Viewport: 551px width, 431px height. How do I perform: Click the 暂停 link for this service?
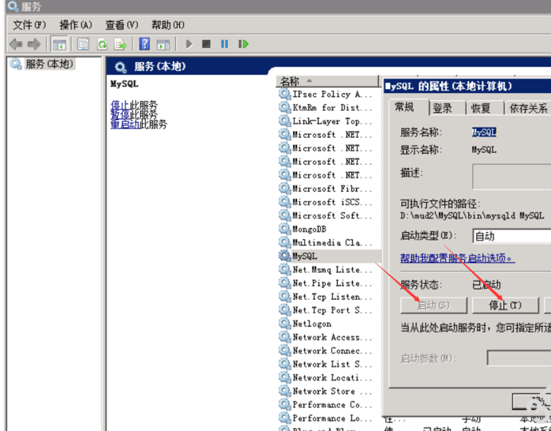(x=120, y=114)
